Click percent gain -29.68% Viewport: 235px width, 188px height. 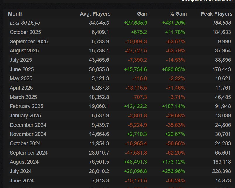point(175,115)
